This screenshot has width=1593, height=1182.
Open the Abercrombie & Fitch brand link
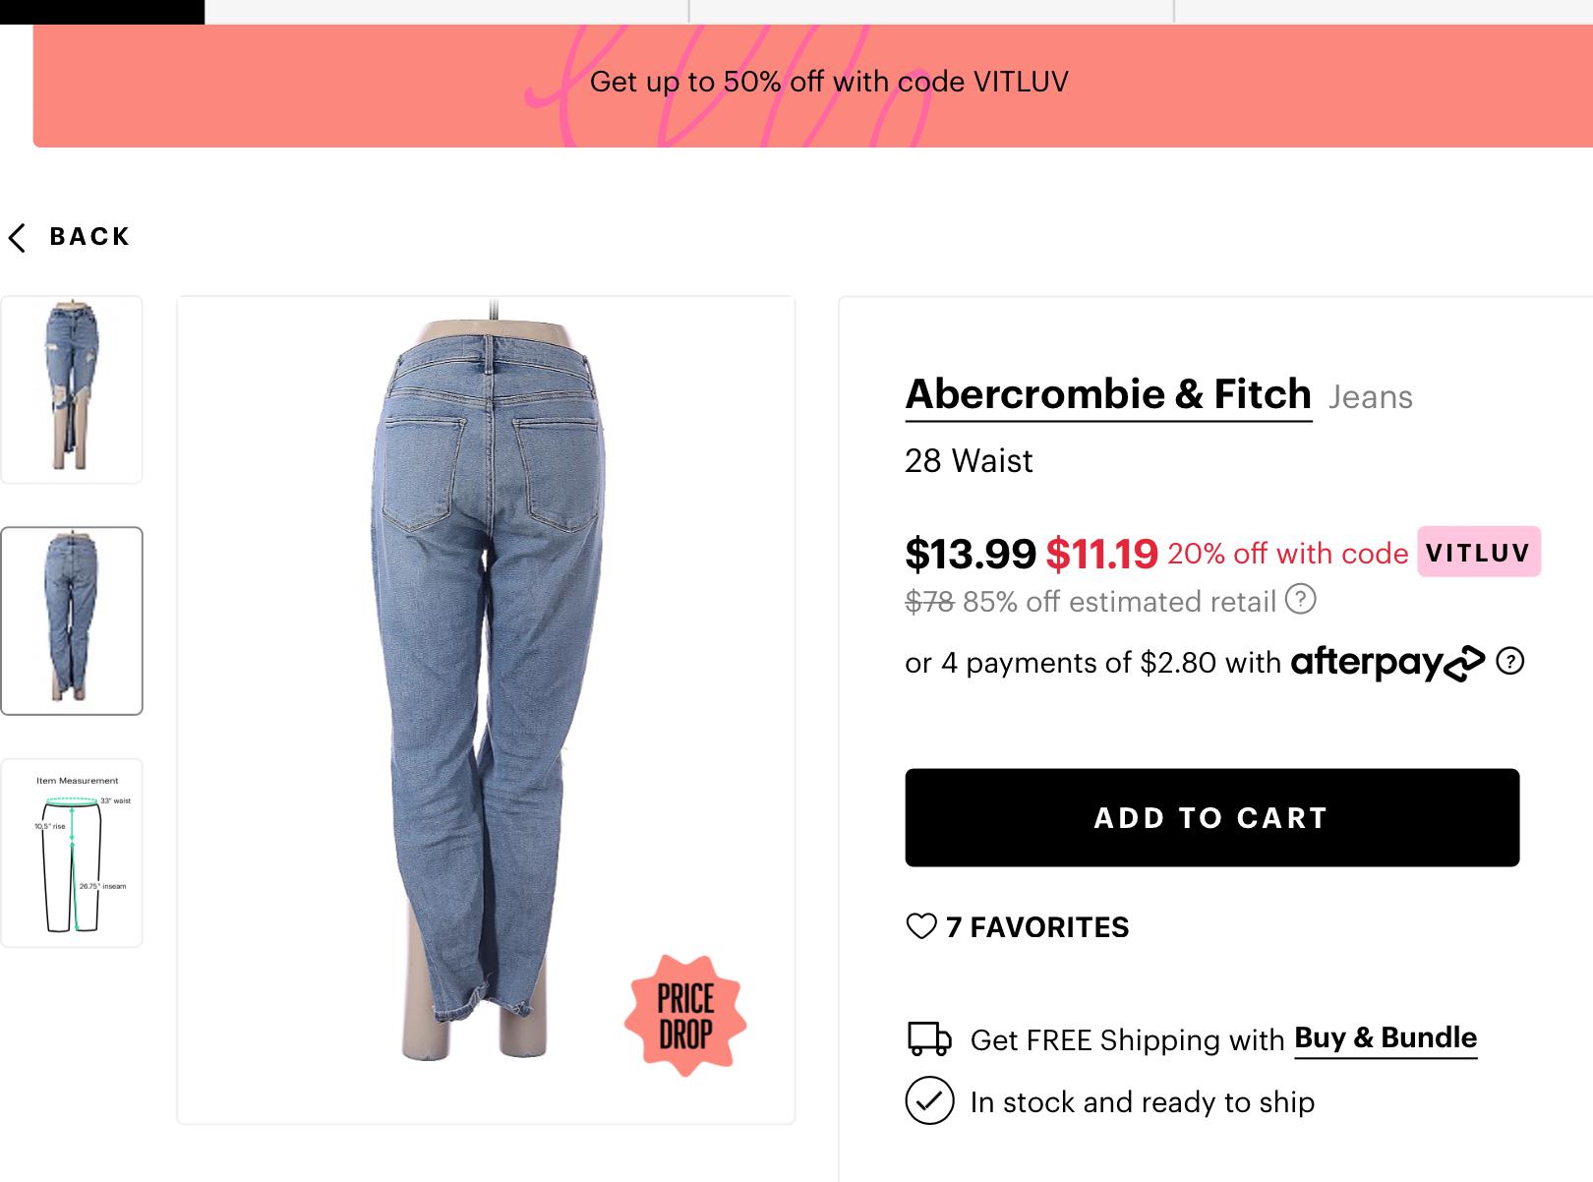point(1107,395)
